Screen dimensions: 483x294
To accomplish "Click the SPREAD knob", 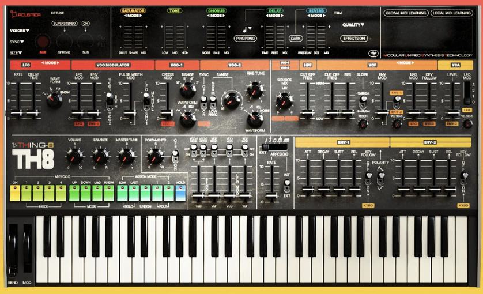I will [x=65, y=42].
